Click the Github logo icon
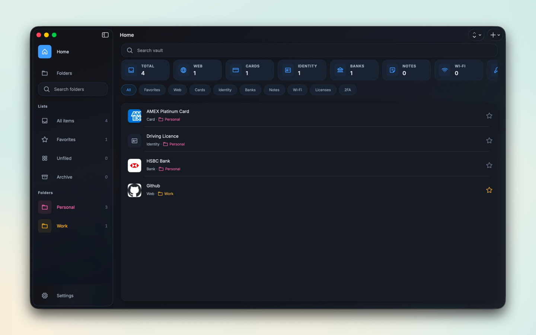 coord(134,190)
